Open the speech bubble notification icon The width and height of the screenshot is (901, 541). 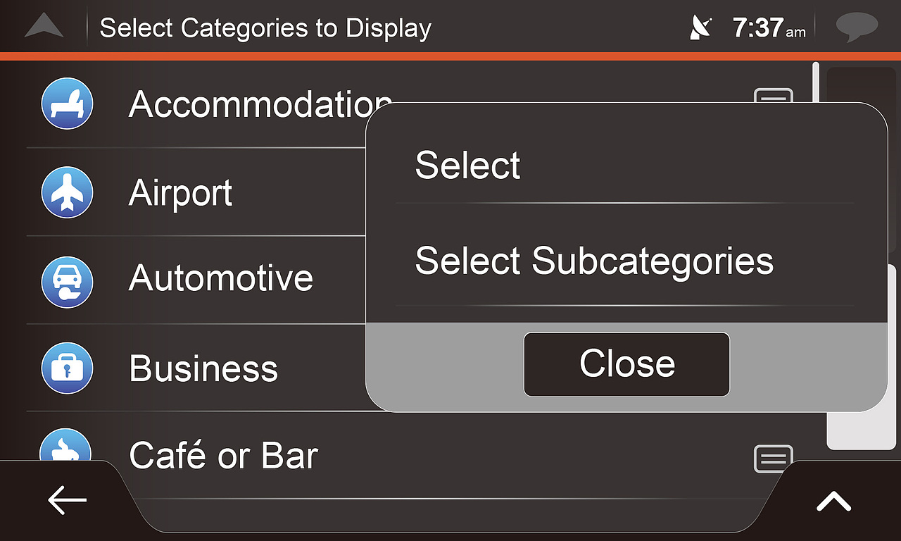[x=857, y=27]
